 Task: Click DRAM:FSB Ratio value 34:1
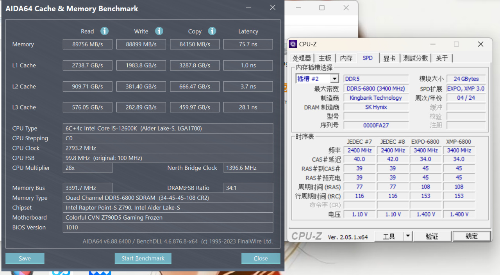248,188
